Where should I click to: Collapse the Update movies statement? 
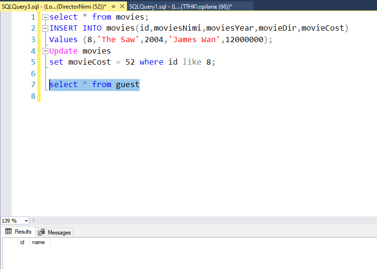[45, 51]
